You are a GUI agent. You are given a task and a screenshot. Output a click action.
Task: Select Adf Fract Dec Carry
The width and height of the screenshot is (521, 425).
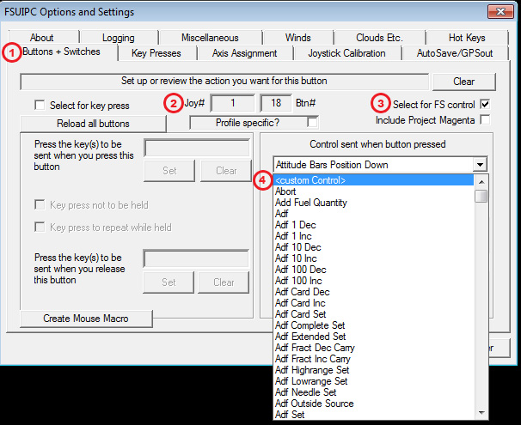point(374,348)
